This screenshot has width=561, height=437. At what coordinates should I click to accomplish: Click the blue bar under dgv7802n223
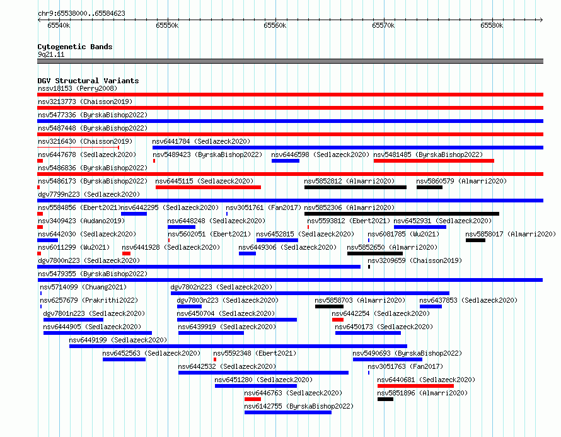310,293
